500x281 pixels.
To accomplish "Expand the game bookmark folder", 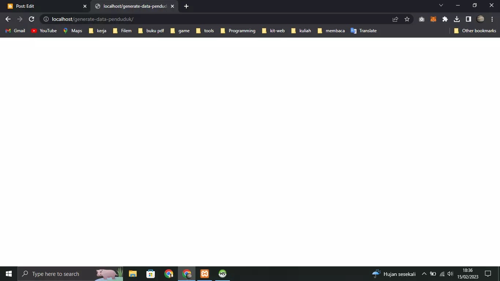I will pos(180,31).
